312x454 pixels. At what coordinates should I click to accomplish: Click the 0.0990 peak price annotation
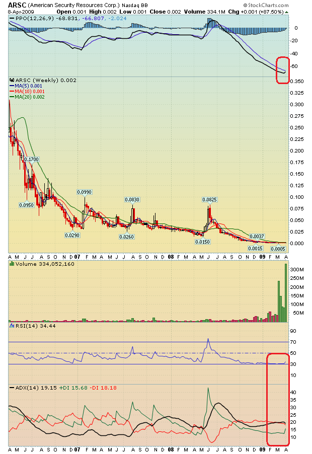click(84, 192)
